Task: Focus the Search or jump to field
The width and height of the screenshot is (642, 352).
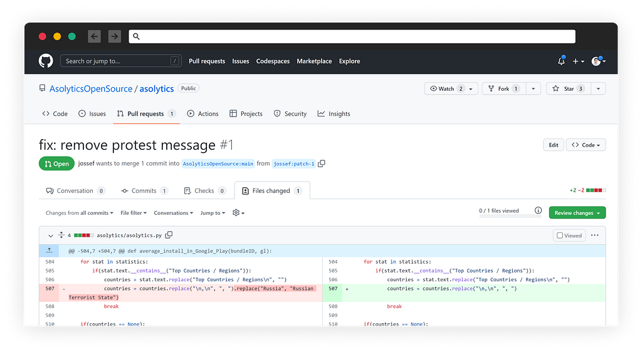Action: pos(121,61)
